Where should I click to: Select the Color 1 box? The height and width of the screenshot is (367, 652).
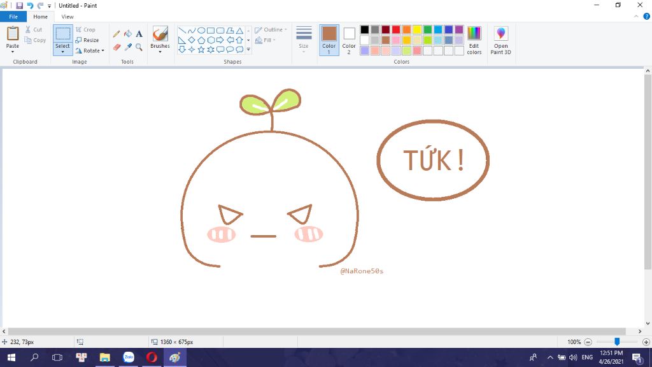(329, 40)
